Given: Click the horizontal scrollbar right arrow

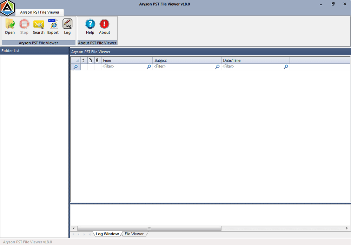Looking at the screenshot, I should 347,228.
